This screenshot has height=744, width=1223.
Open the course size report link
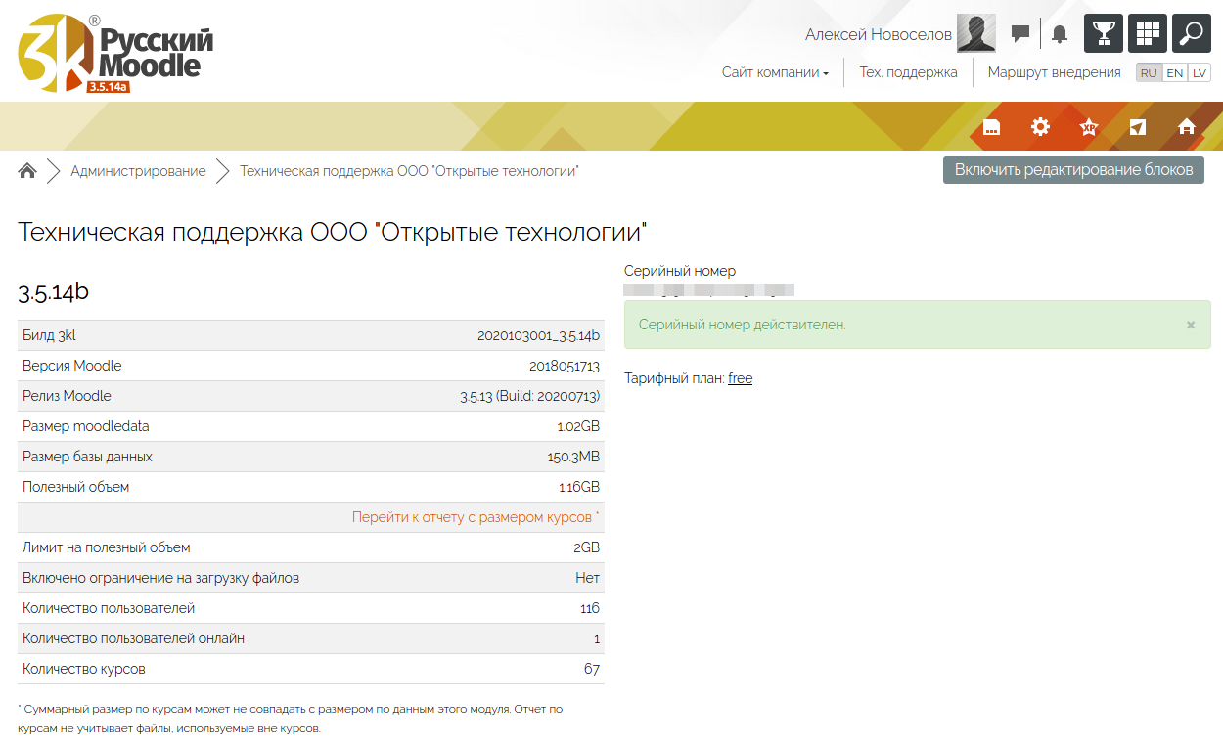474,517
